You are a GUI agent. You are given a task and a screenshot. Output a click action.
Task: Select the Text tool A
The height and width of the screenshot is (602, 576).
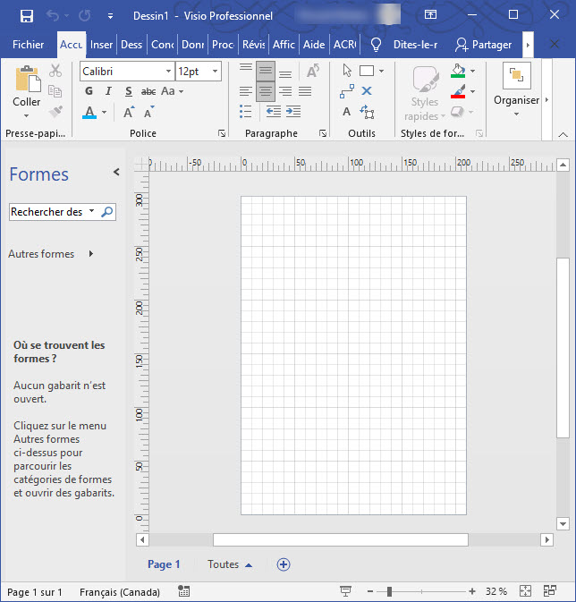(x=346, y=112)
